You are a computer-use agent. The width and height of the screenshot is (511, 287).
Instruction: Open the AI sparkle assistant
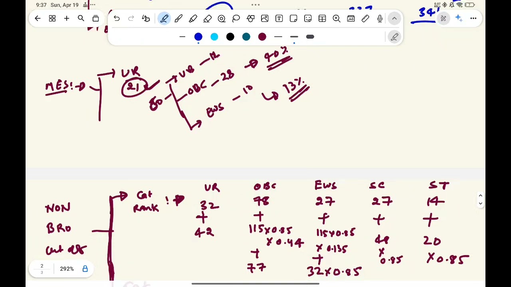458,18
